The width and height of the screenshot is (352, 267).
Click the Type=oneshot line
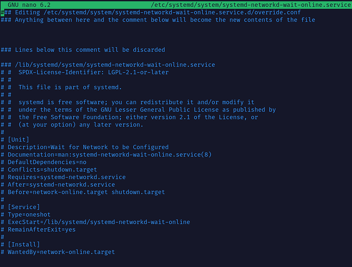tap(31, 214)
